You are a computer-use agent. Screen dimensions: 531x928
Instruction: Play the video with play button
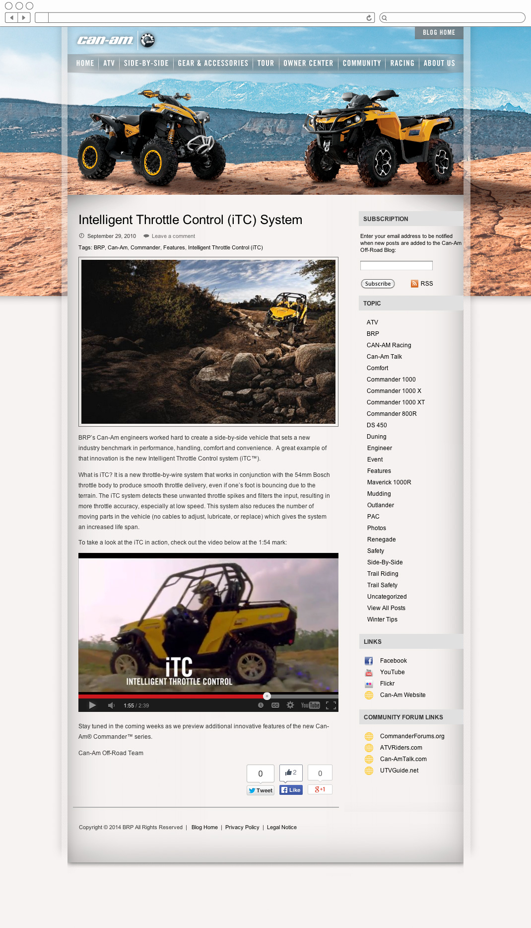click(92, 705)
